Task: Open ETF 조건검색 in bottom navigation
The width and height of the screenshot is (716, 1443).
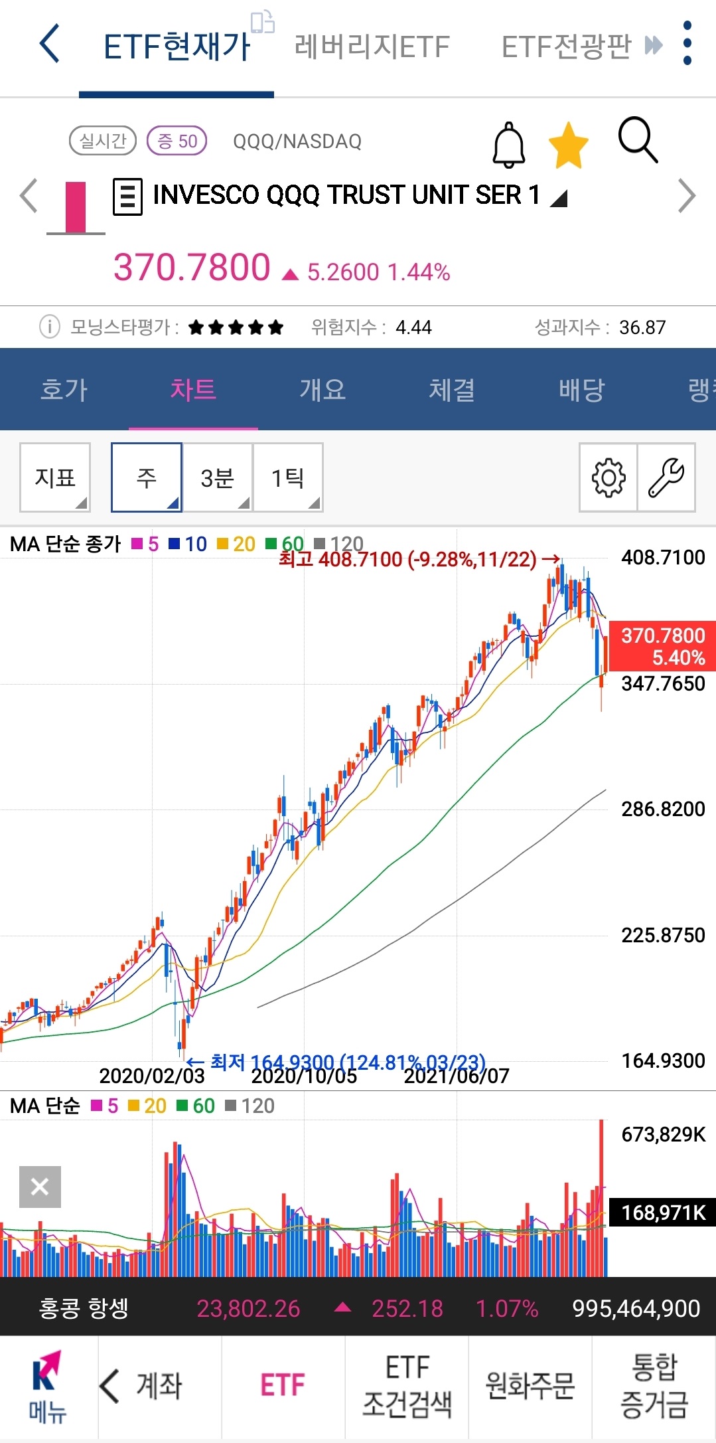Action: coord(407,1386)
